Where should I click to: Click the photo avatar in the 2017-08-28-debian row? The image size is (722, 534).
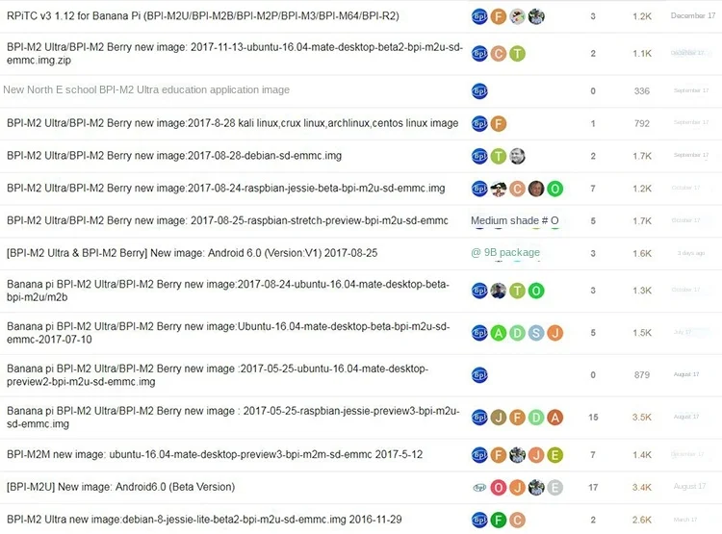point(517,157)
